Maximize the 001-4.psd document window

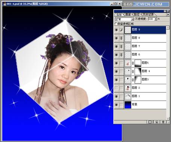click(x=115, y=4)
